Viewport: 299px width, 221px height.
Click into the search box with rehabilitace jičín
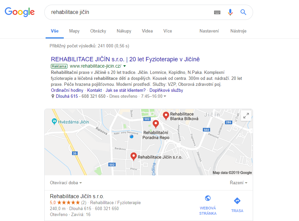130,12
